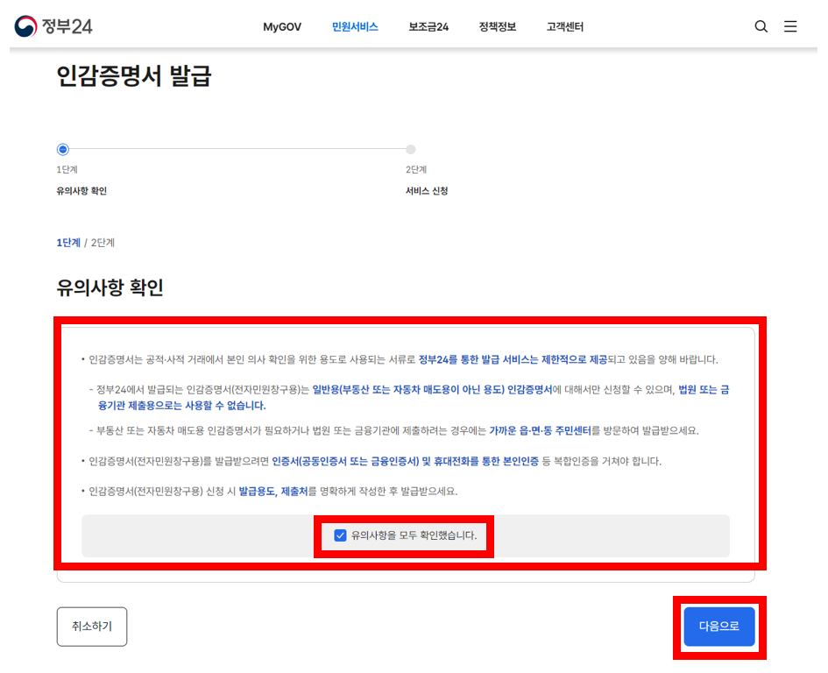Click the 인증서(공동인증서 또는 금융인증서) highlighted text
This screenshot has width=828, height=673.
(x=345, y=462)
